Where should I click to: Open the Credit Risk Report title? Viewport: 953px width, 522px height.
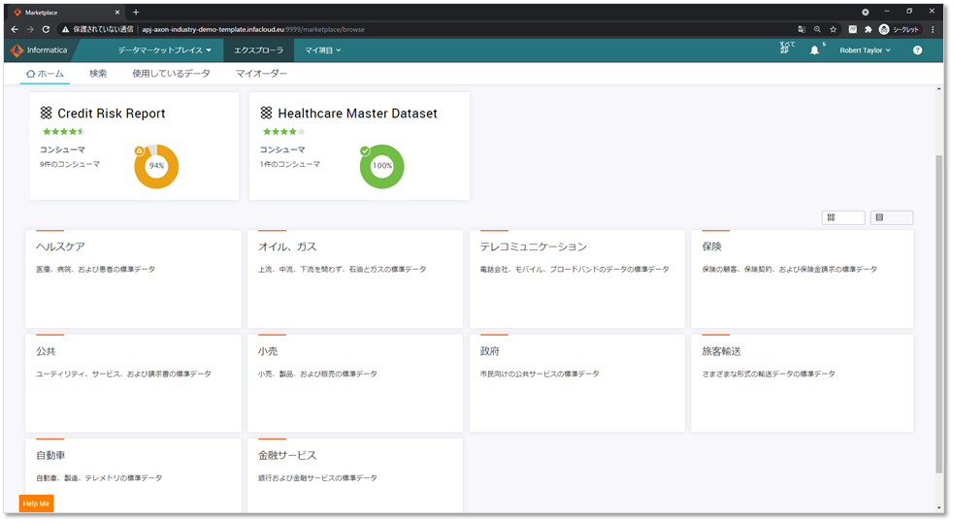(x=111, y=114)
